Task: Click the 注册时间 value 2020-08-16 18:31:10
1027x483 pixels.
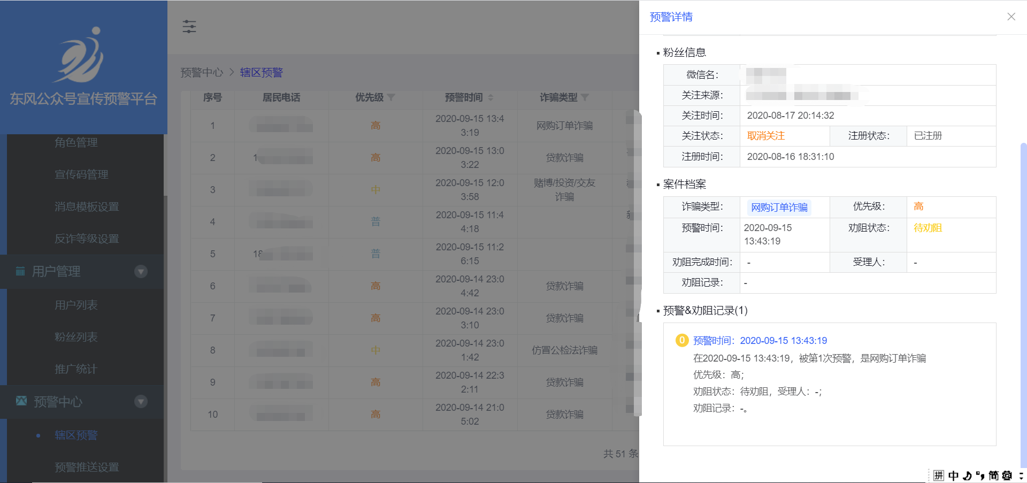Action: [790, 157]
